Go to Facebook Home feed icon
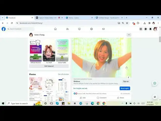Viewport: 161px width, 121px height. pos(55,29)
